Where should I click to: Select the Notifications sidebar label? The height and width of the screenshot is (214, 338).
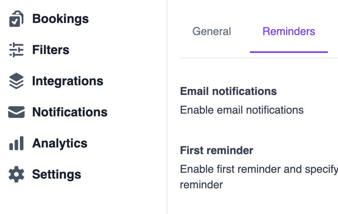point(69,112)
